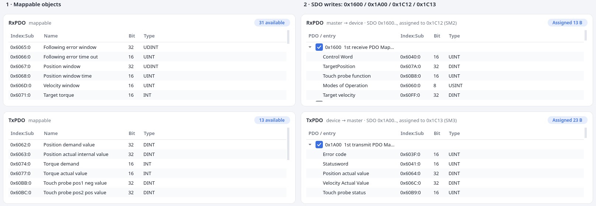Select the Torque actual value row

pos(147,173)
